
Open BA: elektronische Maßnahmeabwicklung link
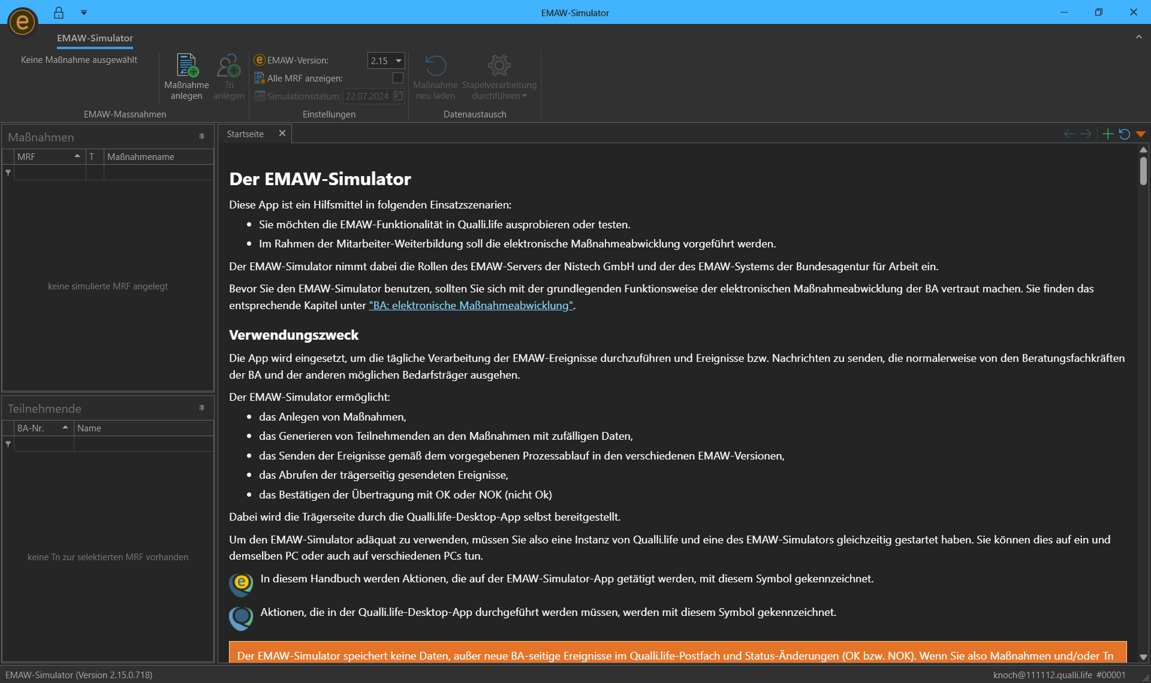471,306
